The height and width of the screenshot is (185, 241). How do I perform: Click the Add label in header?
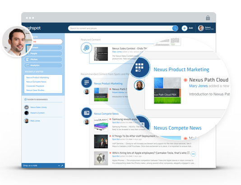tap(190, 28)
